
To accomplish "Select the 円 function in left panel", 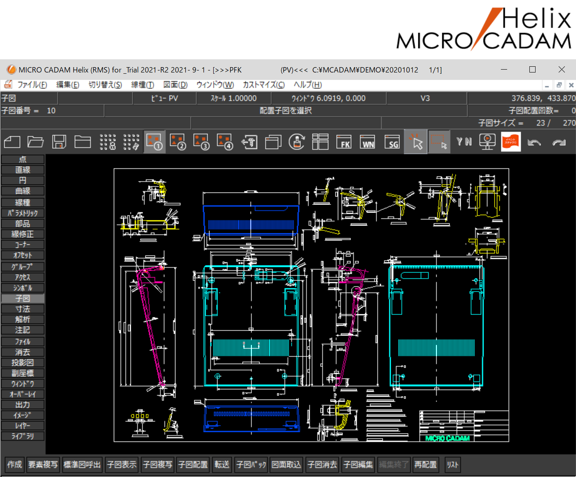I will tap(23, 180).
